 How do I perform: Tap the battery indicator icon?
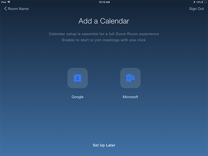click(204, 2)
